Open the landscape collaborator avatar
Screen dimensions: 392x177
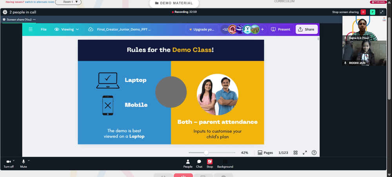click(x=255, y=29)
